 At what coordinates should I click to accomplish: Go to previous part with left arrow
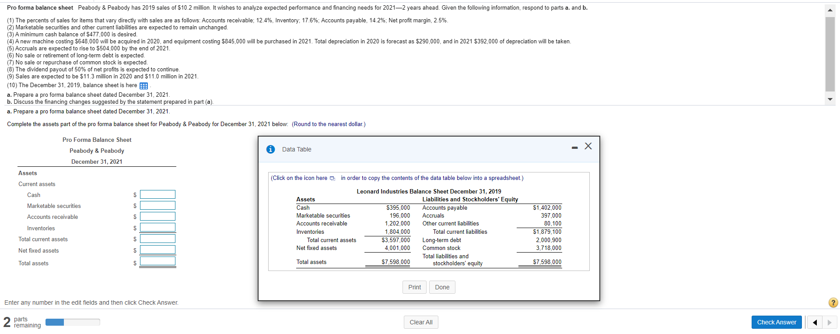pyautogui.click(x=815, y=323)
